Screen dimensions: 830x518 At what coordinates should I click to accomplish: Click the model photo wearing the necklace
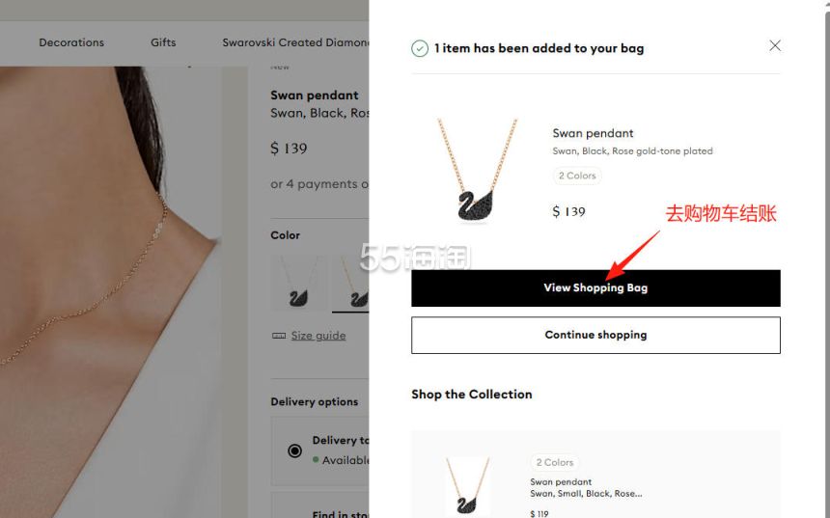[106, 289]
